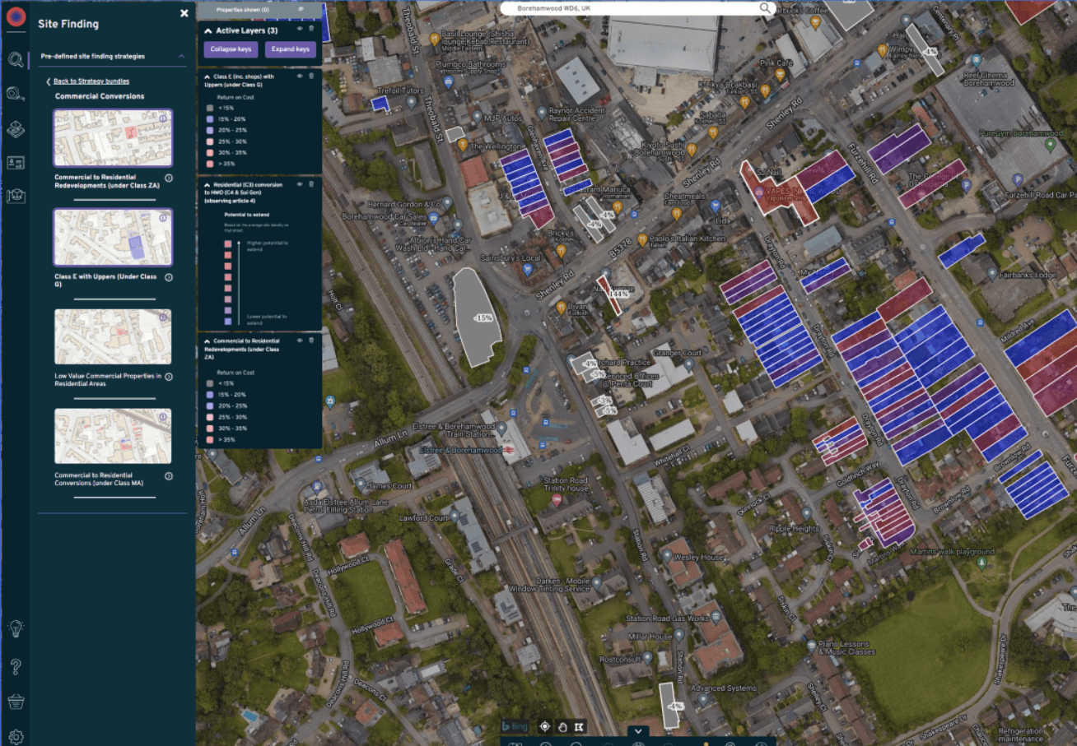Toggle visibility of all Active Layers
Image resolution: width=1077 pixels, height=746 pixels.
click(x=300, y=29)
